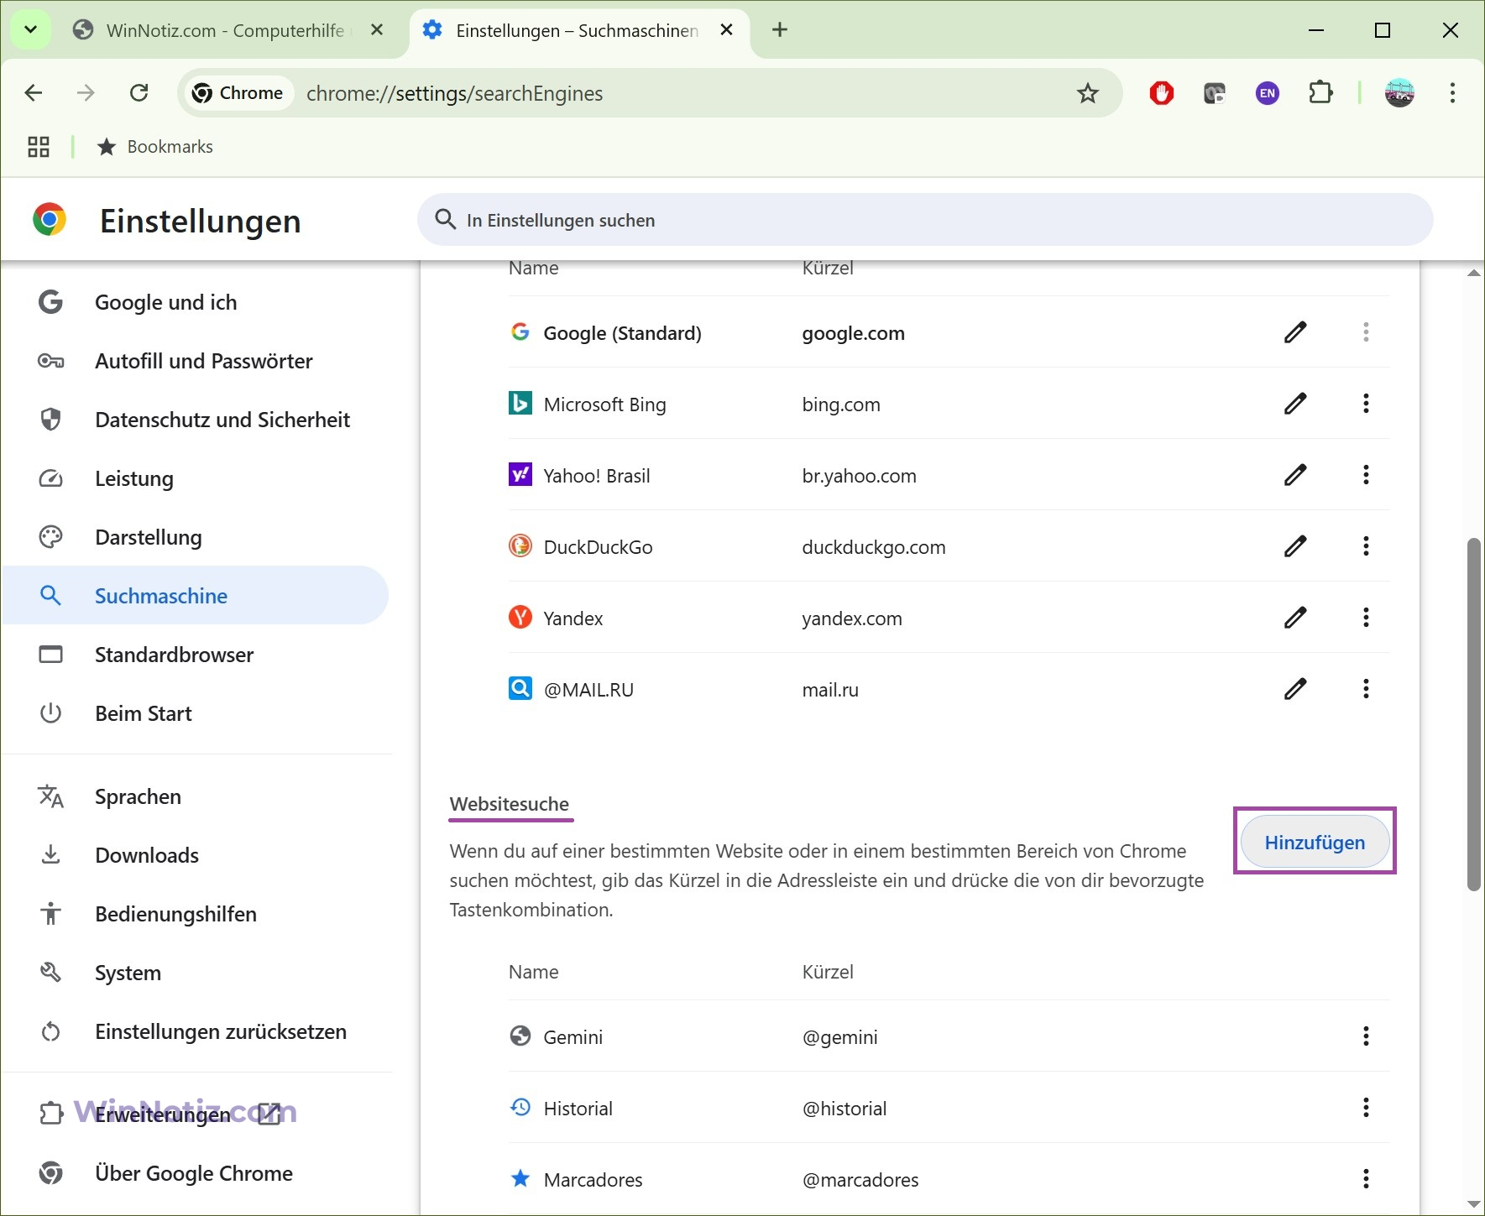Select the Suchmaschine sidebar item
The image size is (1485, 1216).
point(196,596)
